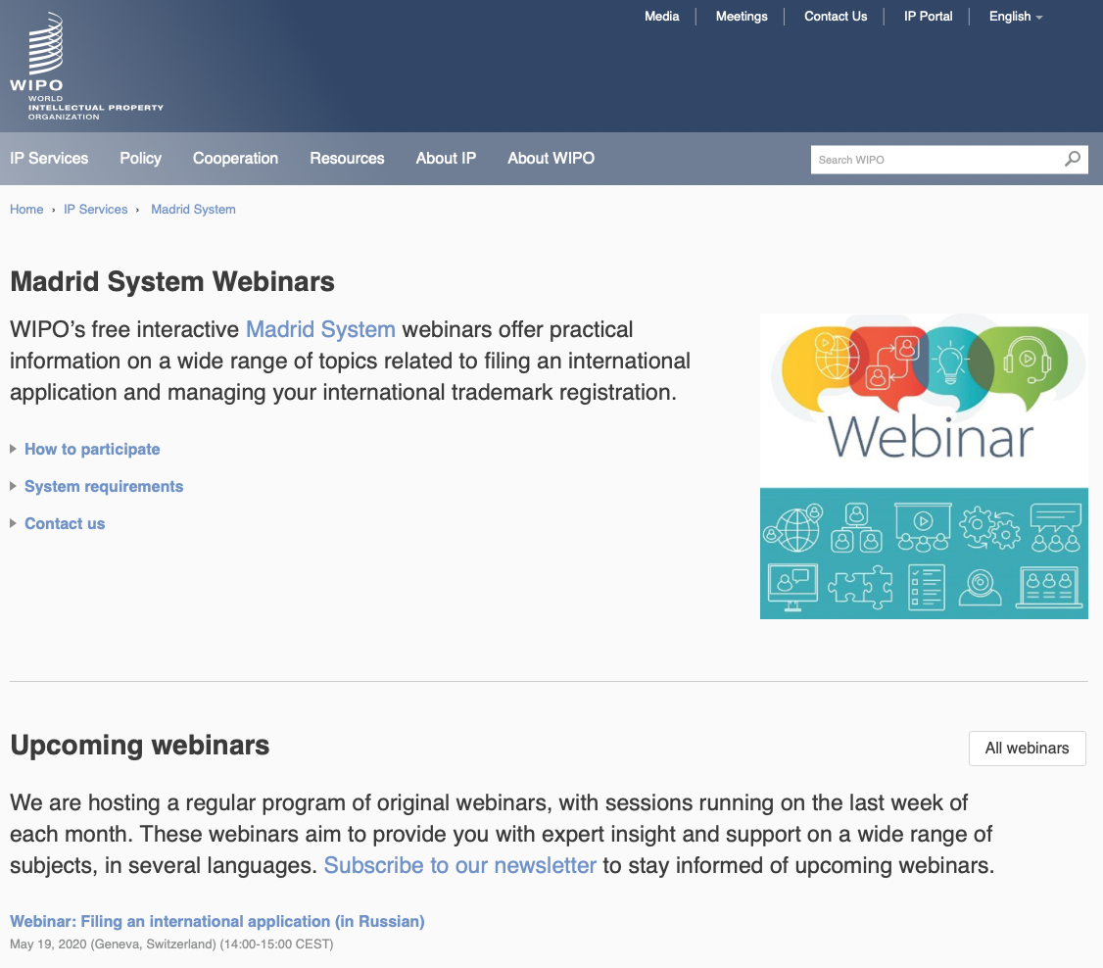1103x968 pixels.
Task: Open the Resources menu
Action: (x=347, y=159)
